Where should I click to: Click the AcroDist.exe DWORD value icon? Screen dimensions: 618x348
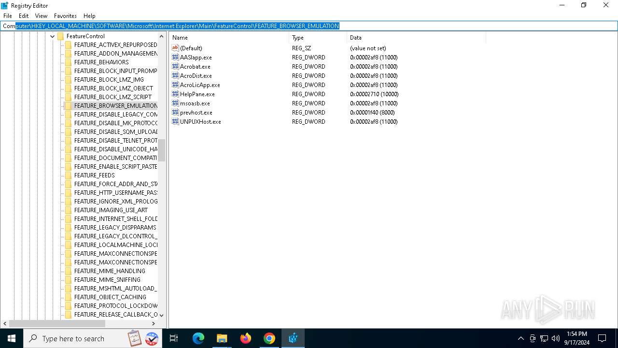(x=175, y=75)
